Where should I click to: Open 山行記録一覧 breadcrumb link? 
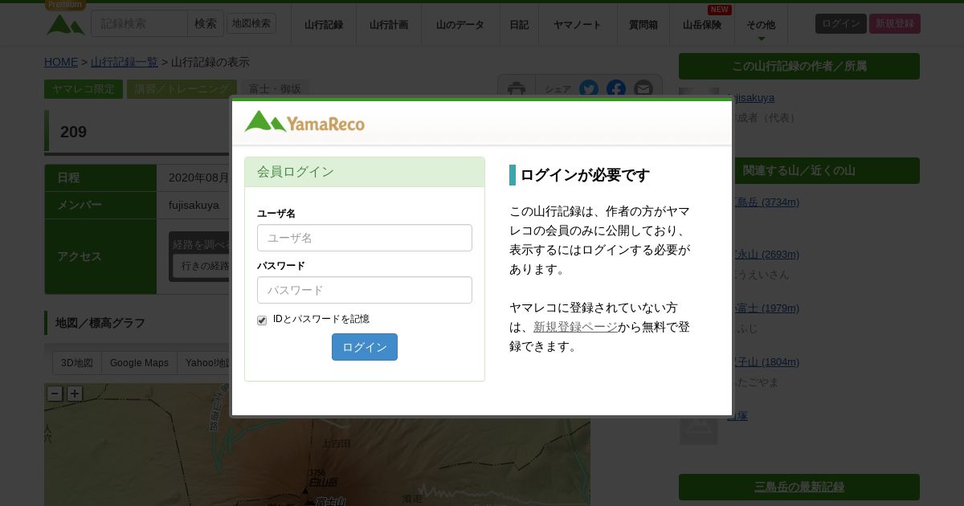(125, 62)
